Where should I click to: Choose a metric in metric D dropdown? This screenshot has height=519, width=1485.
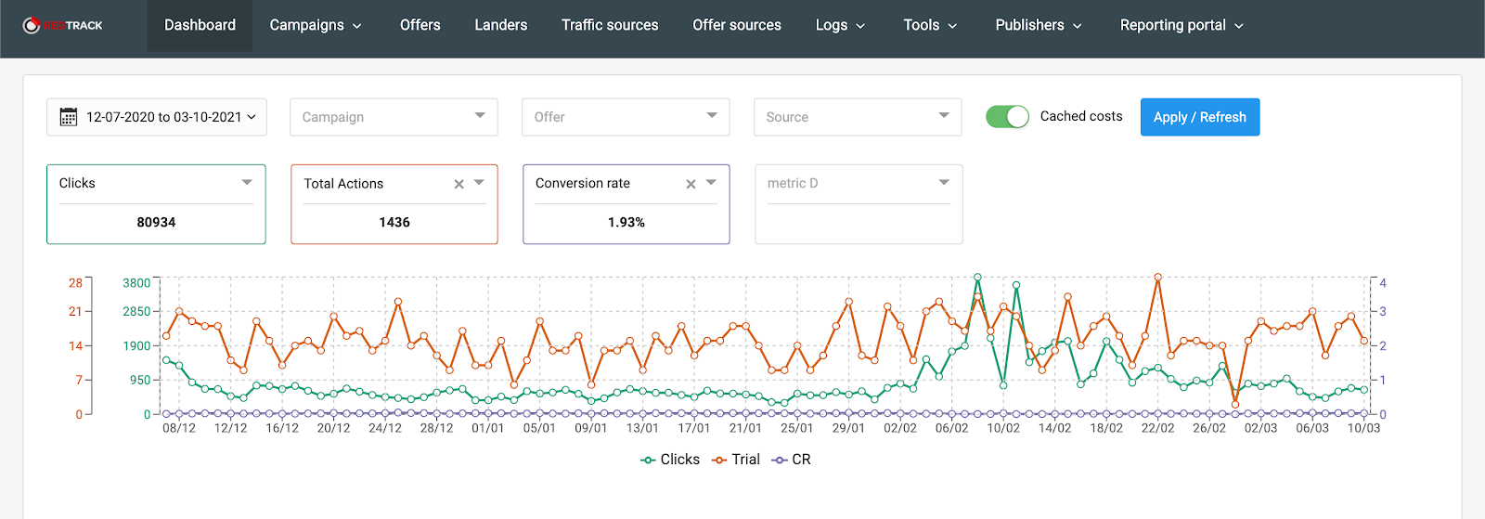point(859,184)
